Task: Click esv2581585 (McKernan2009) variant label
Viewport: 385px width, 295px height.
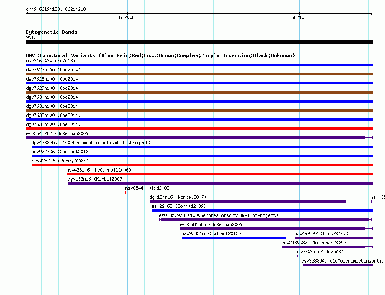Action: click(x=212, y=224)
